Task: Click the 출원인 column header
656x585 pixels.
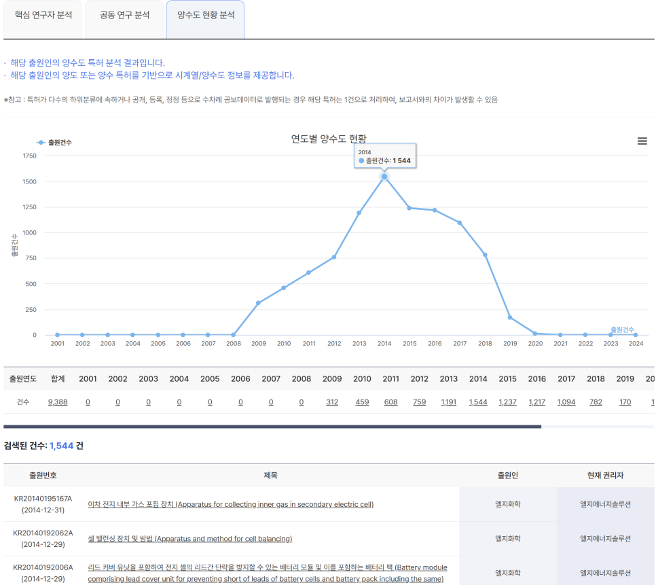Action: [508, 476]
